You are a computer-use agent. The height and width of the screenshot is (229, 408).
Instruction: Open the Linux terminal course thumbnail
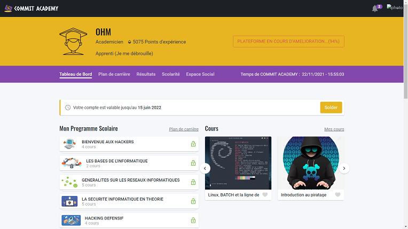point(238,163)
